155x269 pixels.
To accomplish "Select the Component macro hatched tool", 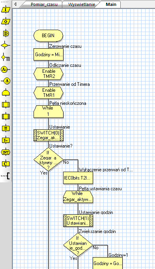I will (6, 117).
